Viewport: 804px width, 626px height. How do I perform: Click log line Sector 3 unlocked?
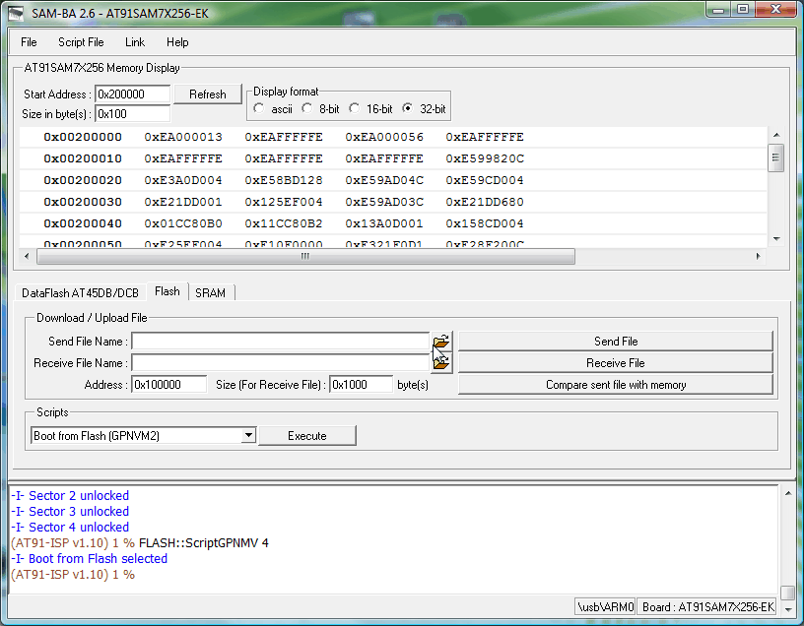click(70, 511)
